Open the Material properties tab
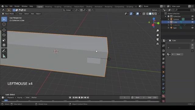The height and width of the screenshot is (110, 195). coord(163,96)
